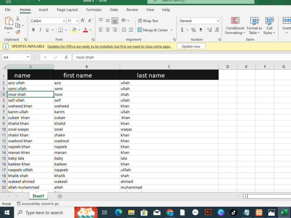Apply middle align to cells
The width and height of the screenshot is (291, 218).
[108, 20]
